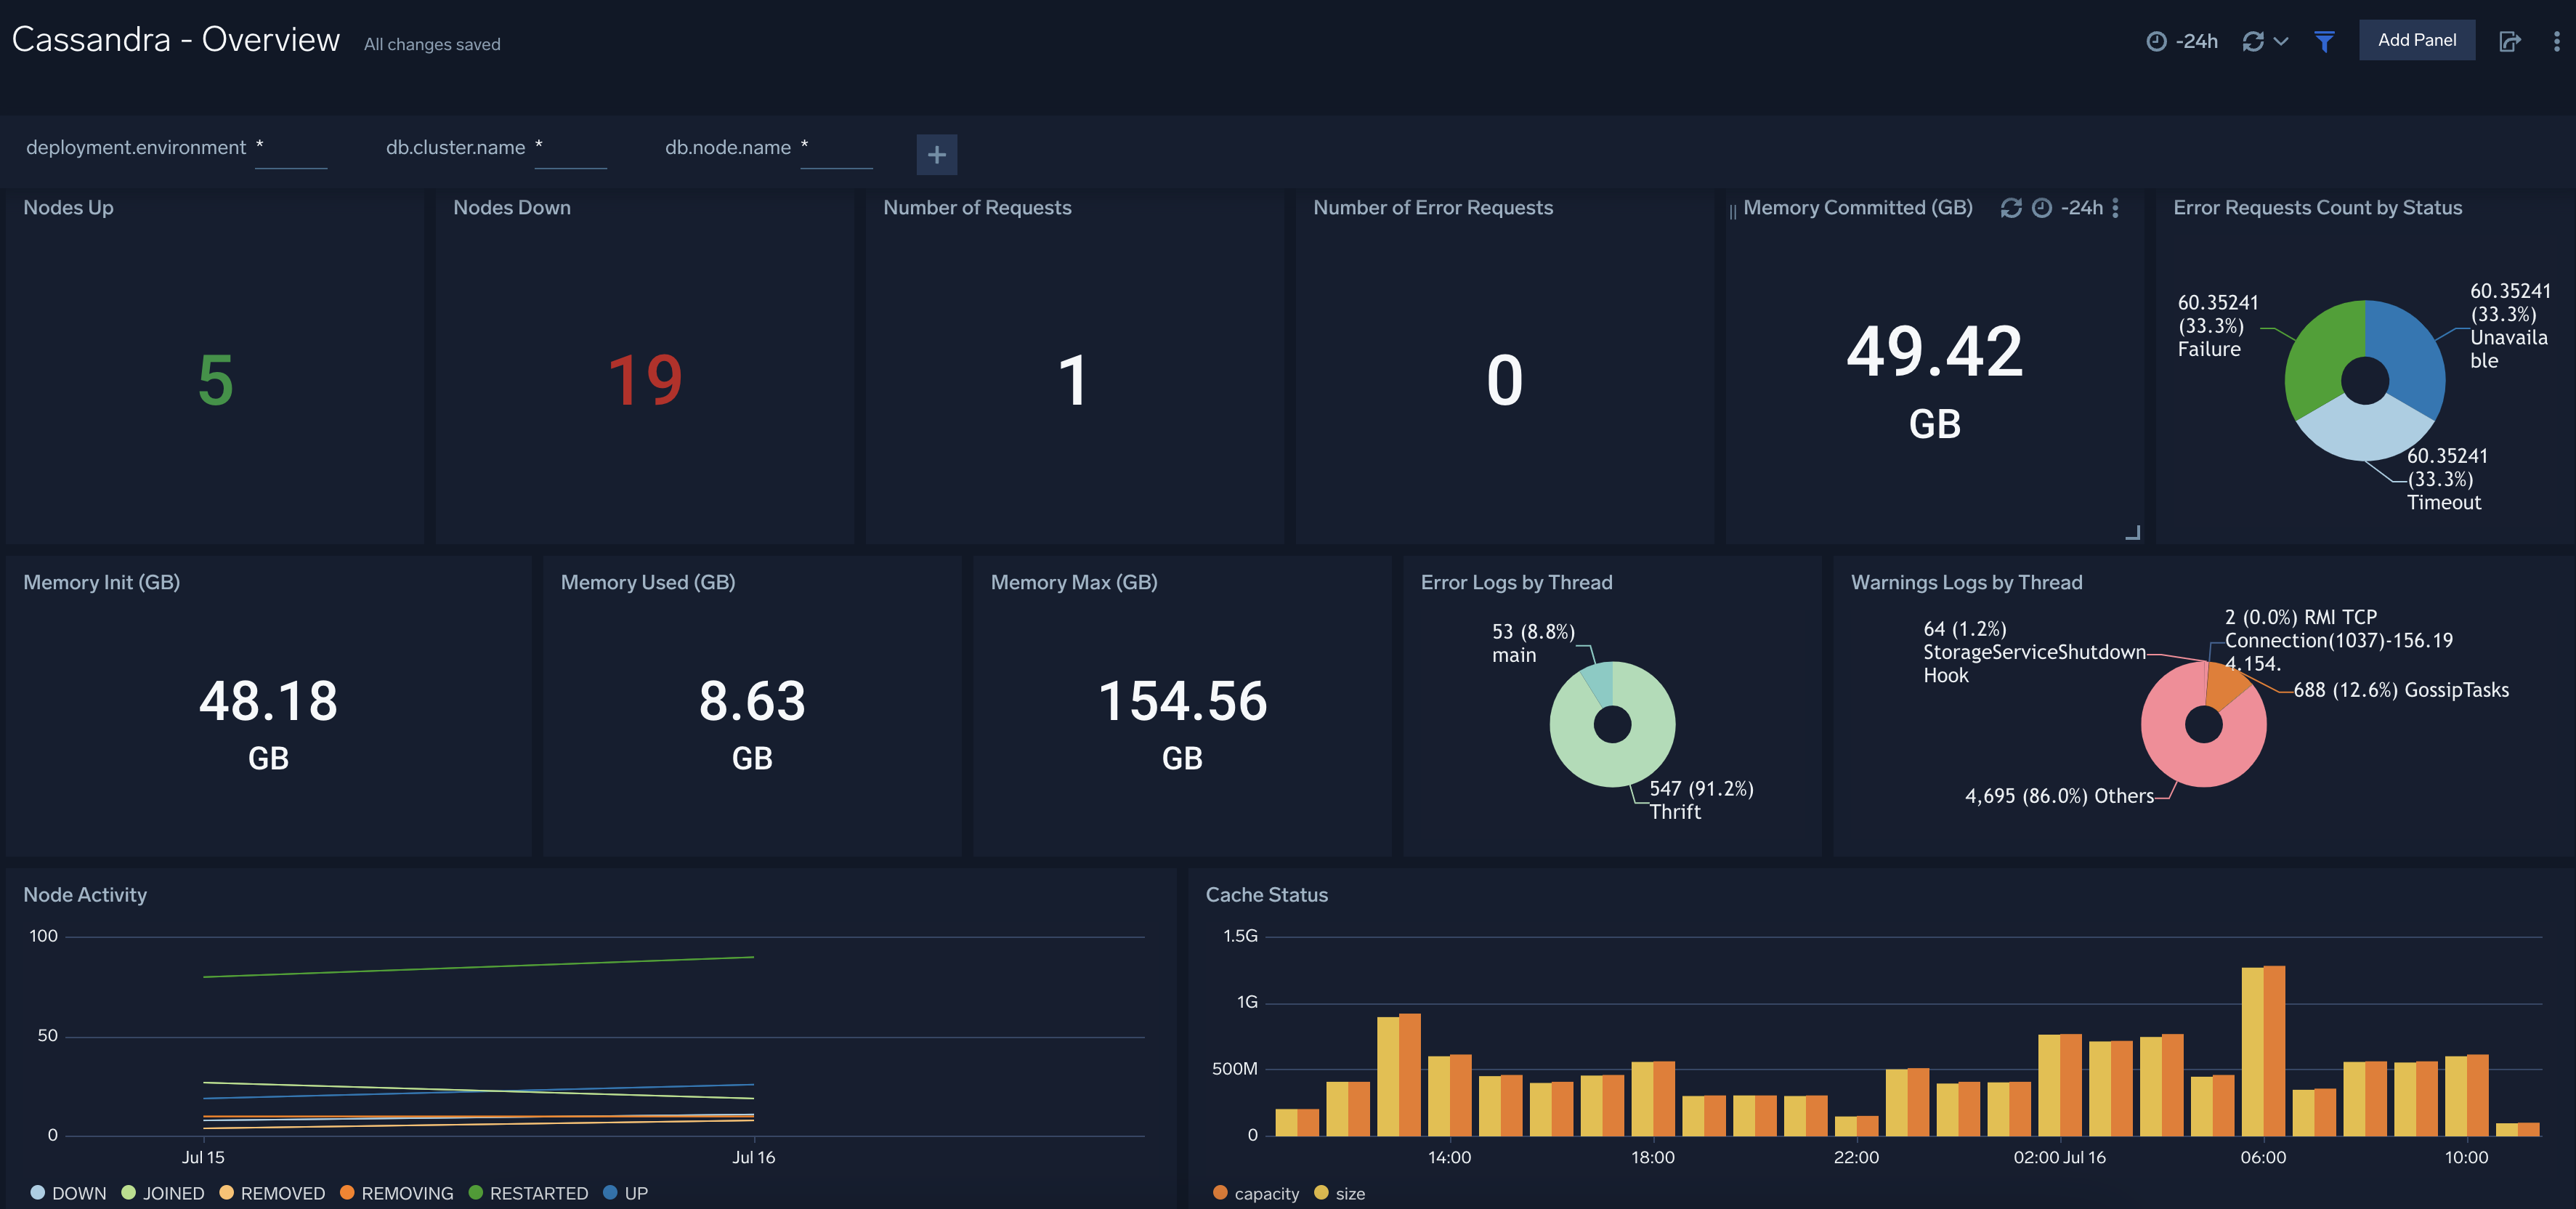The width and height of the screenshot is (2576, 1209).
Task: Click the Error Logs by Thread panel title
Action: (x=1516, y=582)
